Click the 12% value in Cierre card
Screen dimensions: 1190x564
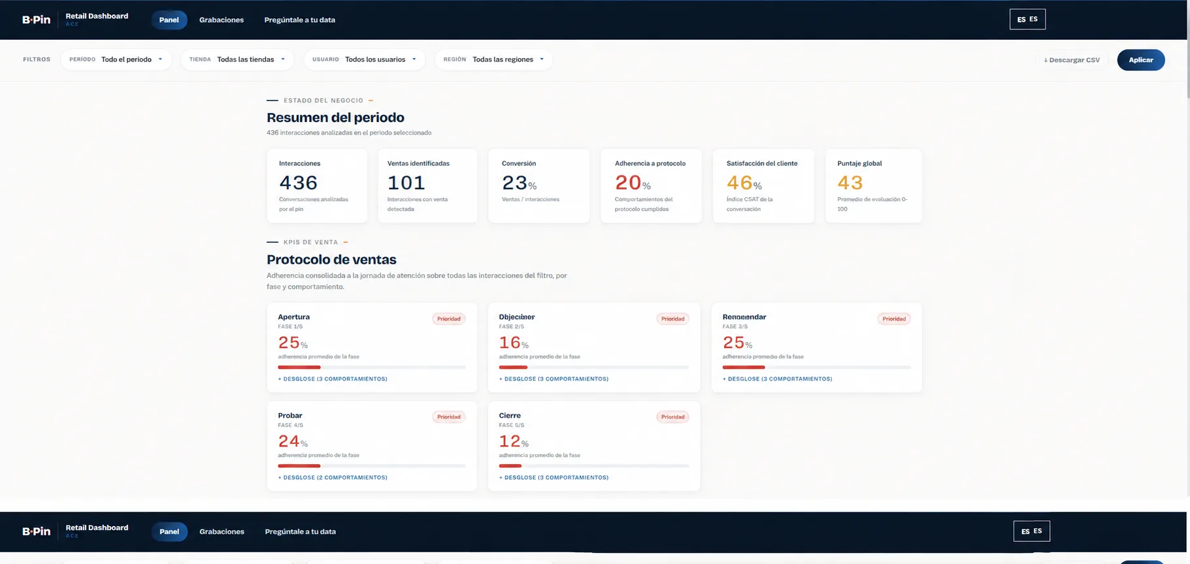(x=514, y=441)
